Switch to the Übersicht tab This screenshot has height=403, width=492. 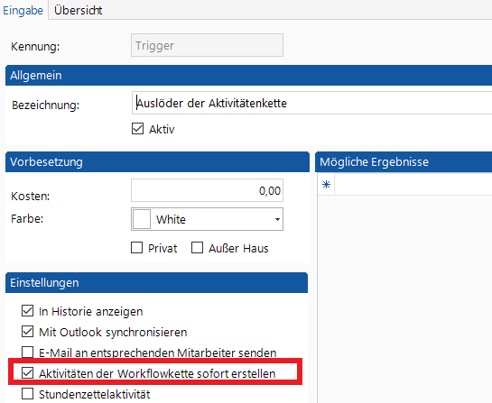pyautogui.click(x=79, y=10)
